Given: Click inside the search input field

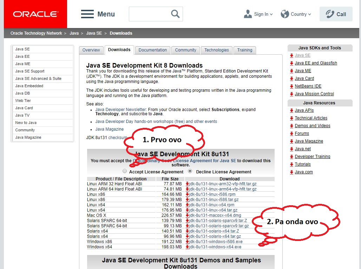Looking at the screenshot, I should coord(151,14).
